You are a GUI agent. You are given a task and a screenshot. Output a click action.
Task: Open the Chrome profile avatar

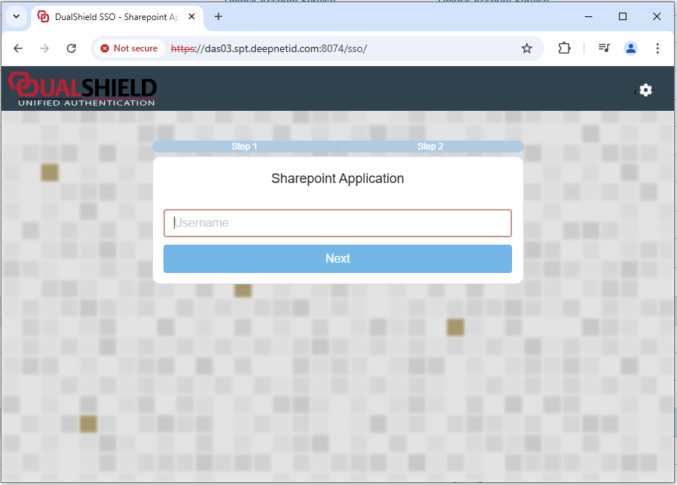coord(631,48)
